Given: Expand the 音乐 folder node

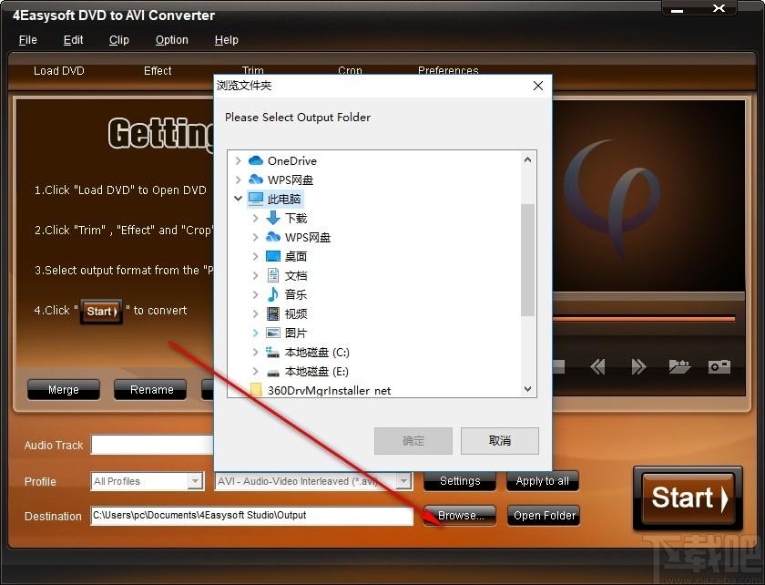Looking at the screenshot, I should (x=255, y=294).
